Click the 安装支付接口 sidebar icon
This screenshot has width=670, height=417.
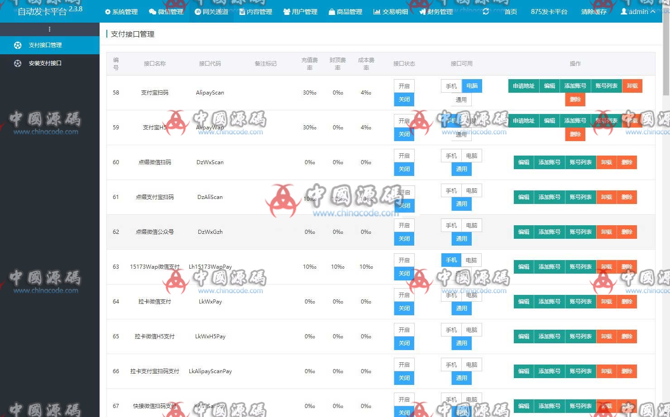[18, 63]
